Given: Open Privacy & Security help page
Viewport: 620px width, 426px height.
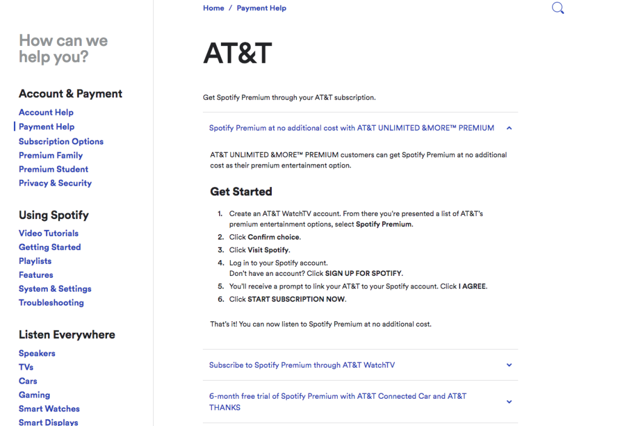Looking at the screenshot, I should [x=55, y=183].
